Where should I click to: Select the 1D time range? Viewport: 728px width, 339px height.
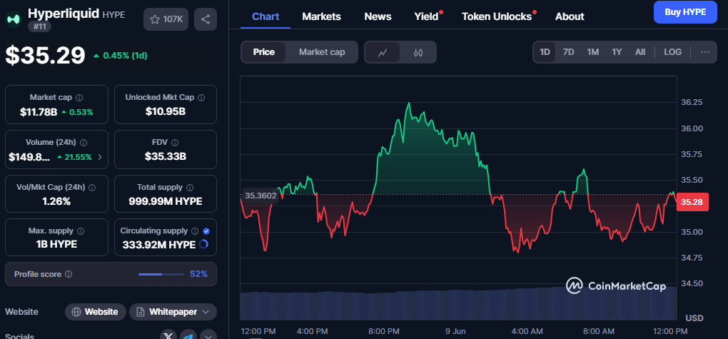545,52
